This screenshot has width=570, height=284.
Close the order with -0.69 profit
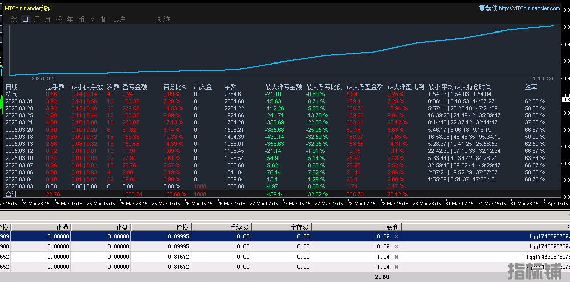coord(396,246)
